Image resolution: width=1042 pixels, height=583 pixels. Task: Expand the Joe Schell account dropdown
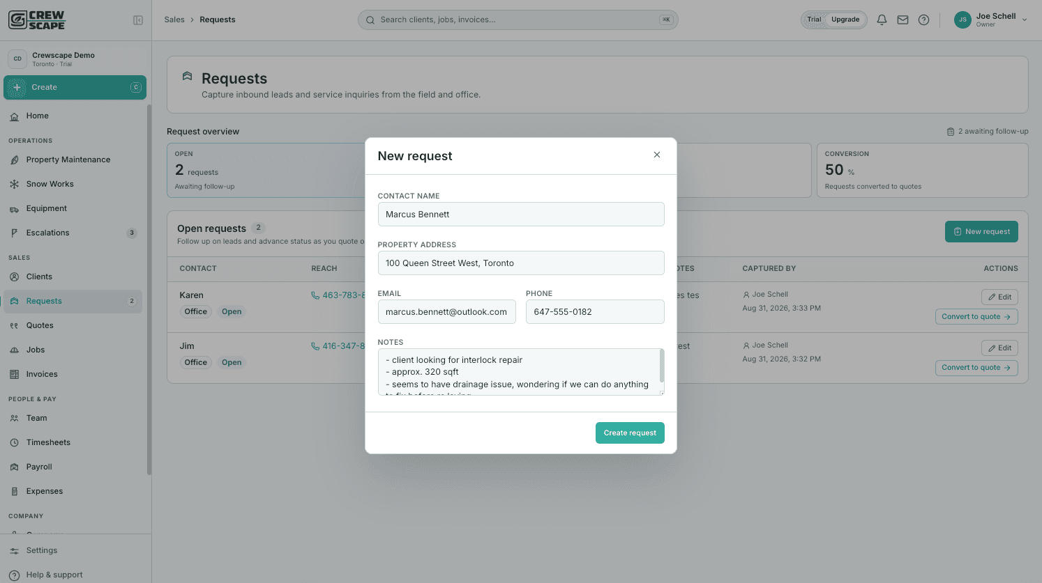1025,20
